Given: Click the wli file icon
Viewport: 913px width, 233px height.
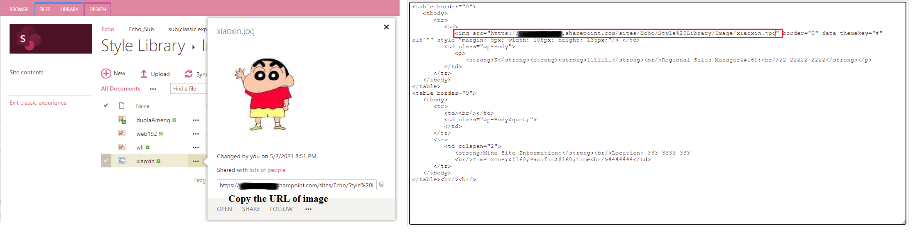Looking at the screenshot, I should [122, 147].
